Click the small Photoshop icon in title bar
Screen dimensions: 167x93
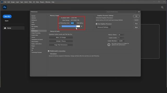click(x=2, y=2)
